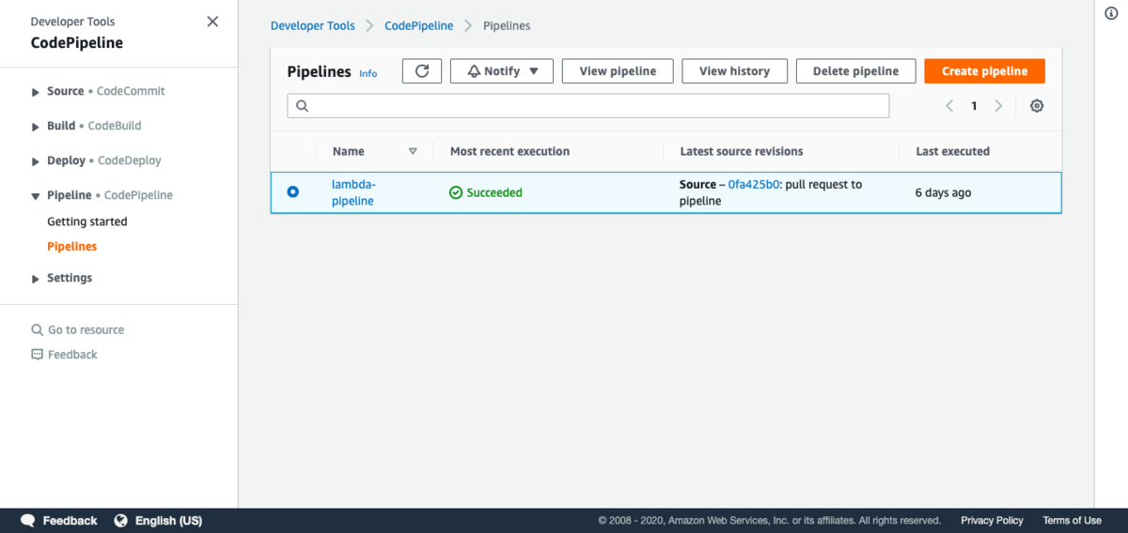Close the Developer Tools side navigation

(x=212, y=22)
